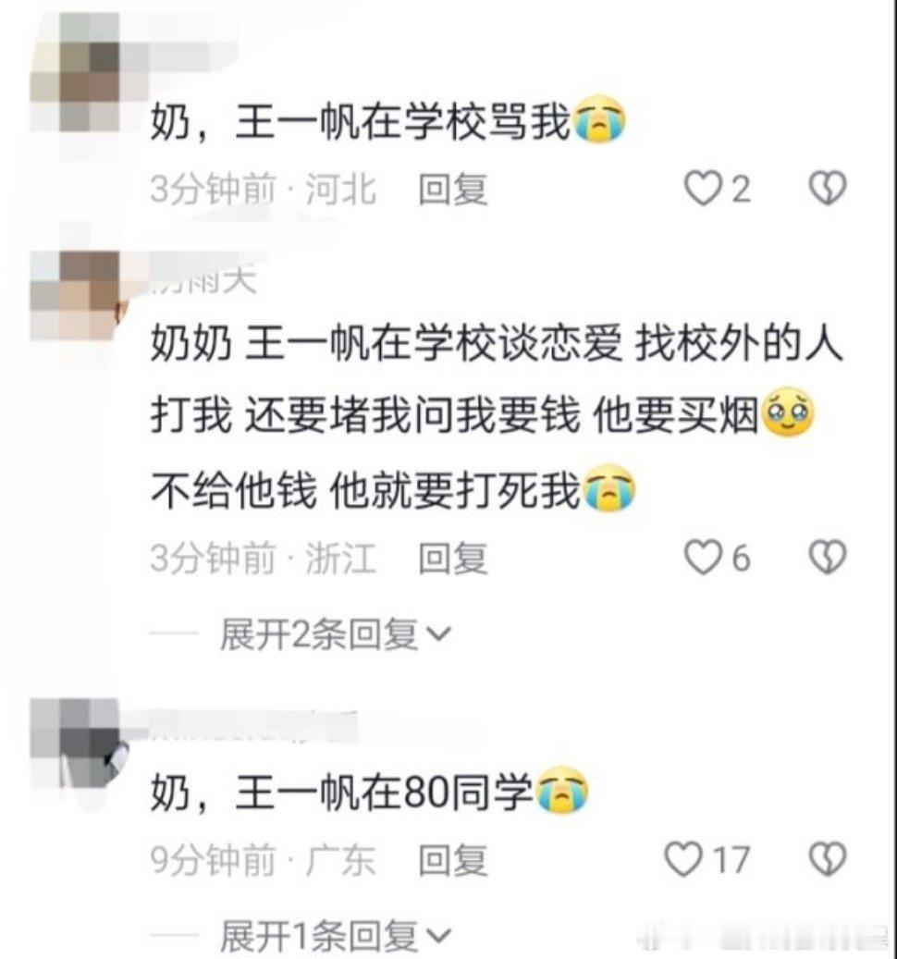Reply (回复) to the Guangdong comment

(x=453, y=859)
